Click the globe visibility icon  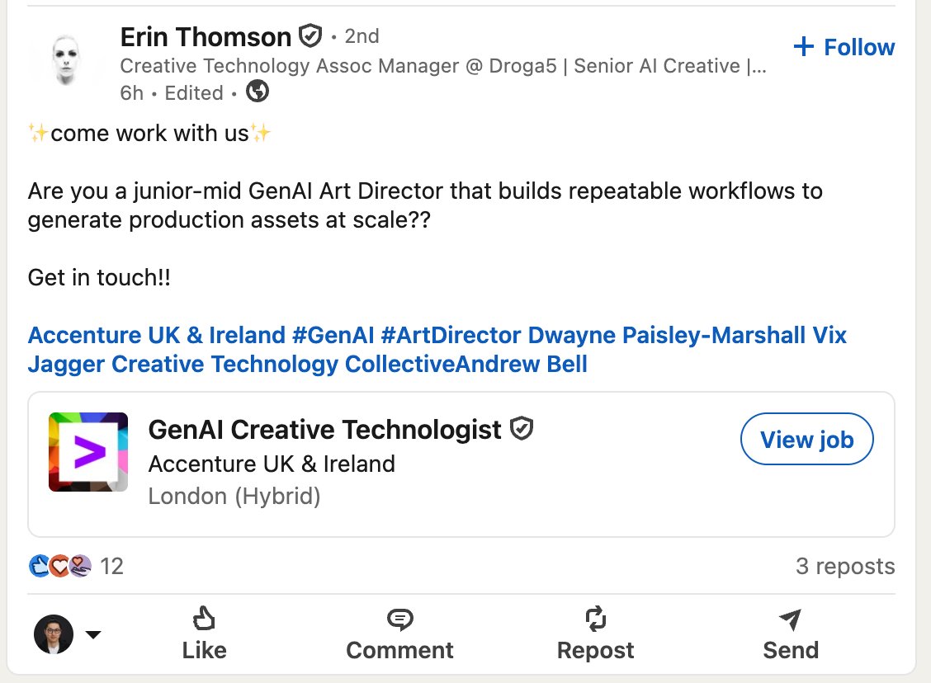257,92
